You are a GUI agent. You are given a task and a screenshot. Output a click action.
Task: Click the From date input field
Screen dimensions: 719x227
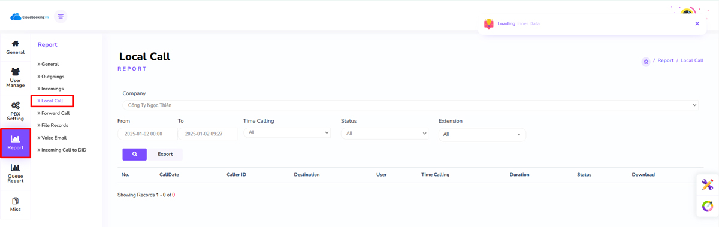point(147,134)
